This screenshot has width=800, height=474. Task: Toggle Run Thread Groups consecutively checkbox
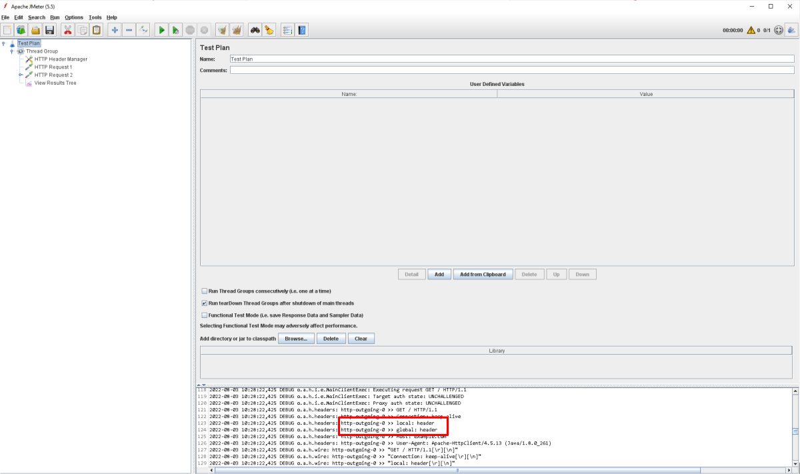[x=205, y=291]
